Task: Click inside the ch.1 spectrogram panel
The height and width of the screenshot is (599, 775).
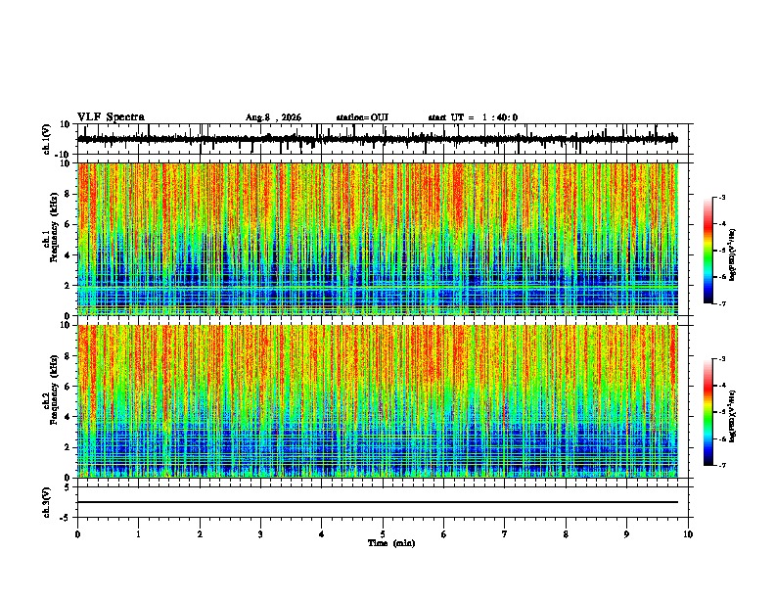Action: (383, 239)
